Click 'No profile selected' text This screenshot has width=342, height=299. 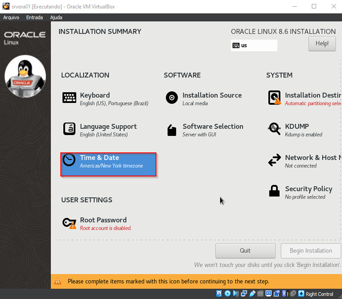coord(305,197)
